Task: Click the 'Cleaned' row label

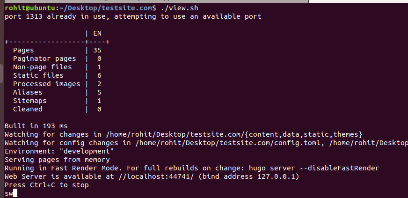Action: (x=28, y=109)
